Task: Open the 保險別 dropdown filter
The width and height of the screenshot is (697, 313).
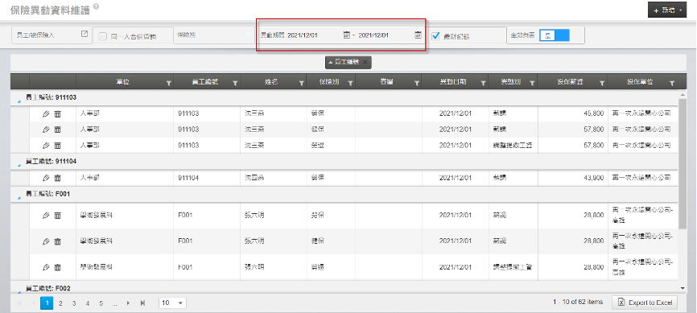Action: click(214, 35)
